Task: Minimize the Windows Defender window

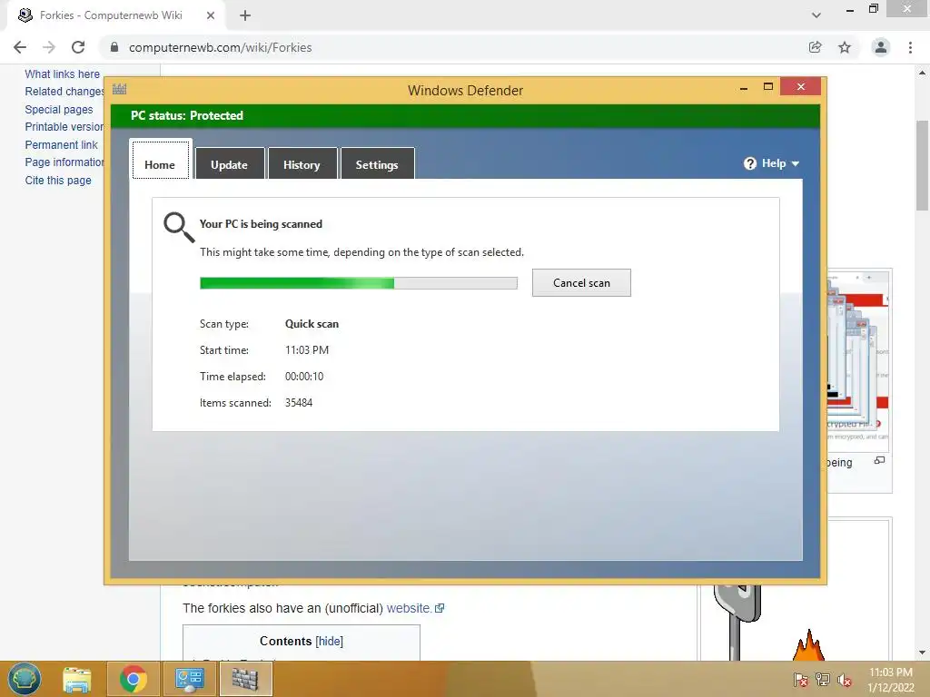Action: (x=744, y=87)
